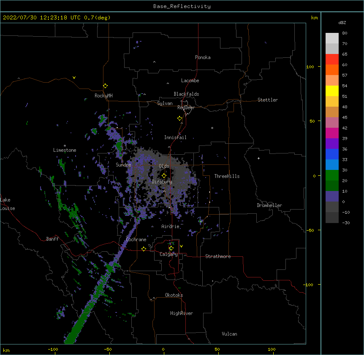Viewport: 364px width, 355px height.
Task: Click the HighRiver label
Action: [182, 313]
